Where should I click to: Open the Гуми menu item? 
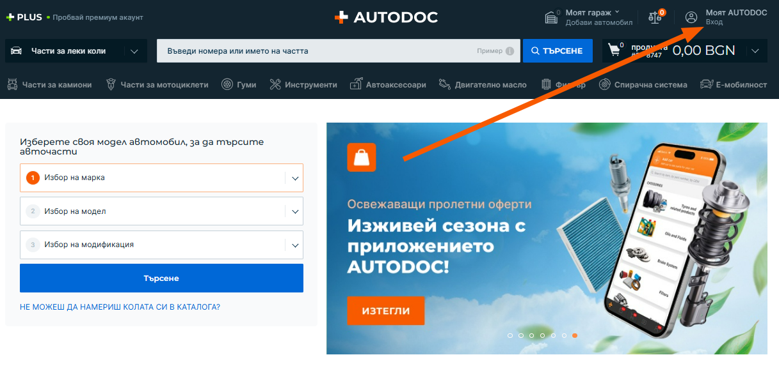[240, 84]
